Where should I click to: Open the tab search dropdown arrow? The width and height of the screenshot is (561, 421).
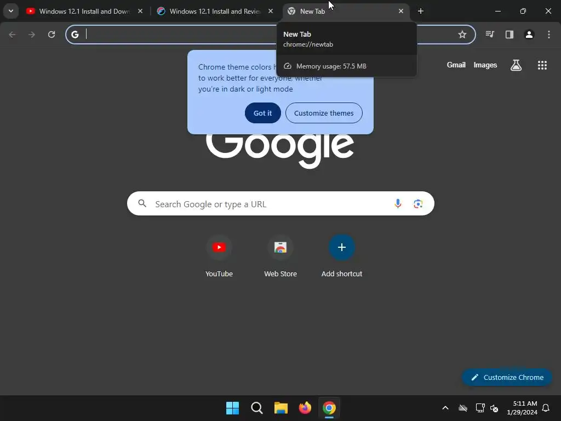11,11
